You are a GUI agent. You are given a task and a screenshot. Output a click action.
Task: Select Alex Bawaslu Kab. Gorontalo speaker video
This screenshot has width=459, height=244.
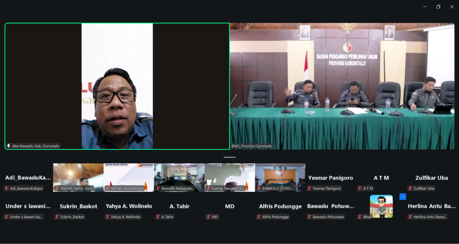pos(117,86)
